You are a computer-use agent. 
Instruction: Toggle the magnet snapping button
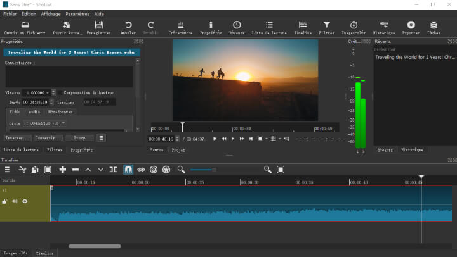point(128,170)
